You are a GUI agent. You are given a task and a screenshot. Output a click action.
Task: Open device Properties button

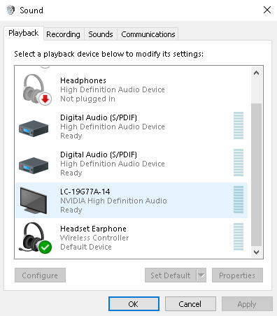(x=237, y=275)
